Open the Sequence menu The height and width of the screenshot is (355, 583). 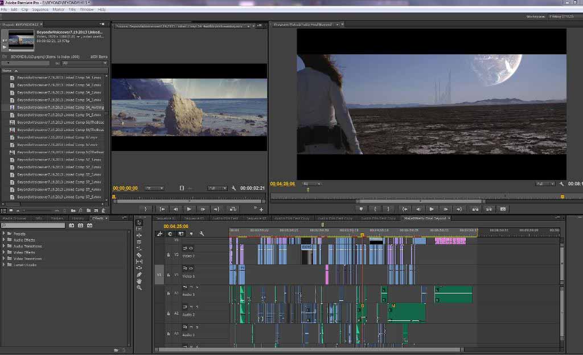point(40,9)
